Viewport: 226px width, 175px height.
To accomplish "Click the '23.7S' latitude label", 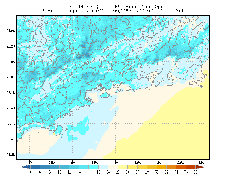I will 11,124.
